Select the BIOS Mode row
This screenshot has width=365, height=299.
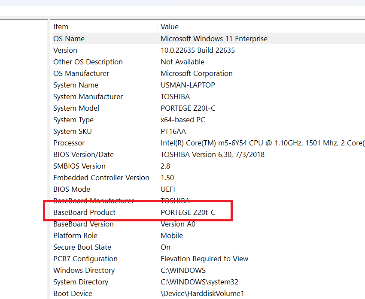72,189
